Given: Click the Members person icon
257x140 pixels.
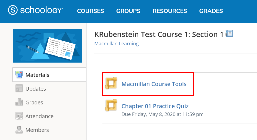Looking at the screenshot, I should point(19,130).
